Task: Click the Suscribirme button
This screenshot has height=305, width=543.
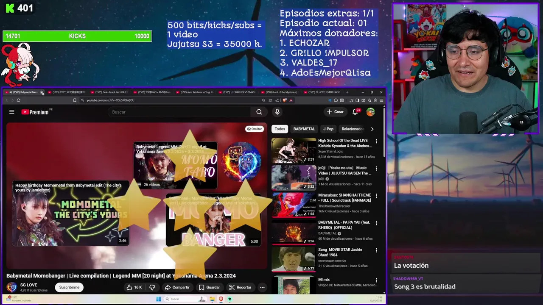Action: 69,287
